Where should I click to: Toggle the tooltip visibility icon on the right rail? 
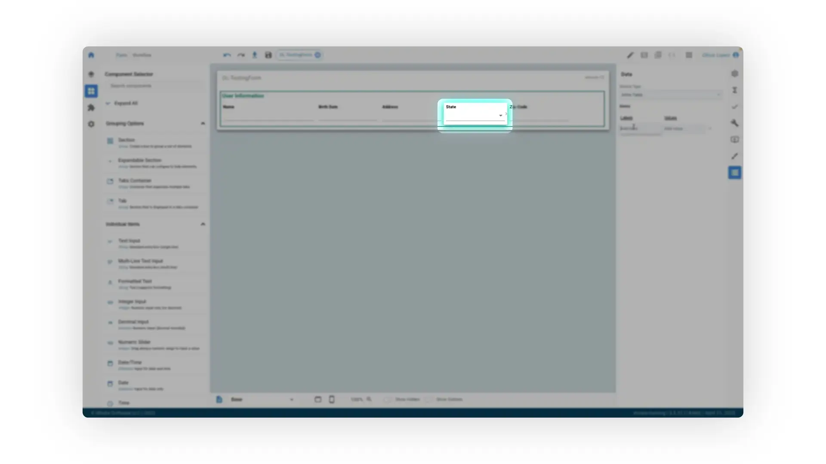735,140
